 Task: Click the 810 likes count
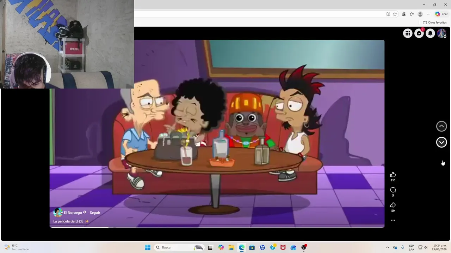(x=393, y=180)
